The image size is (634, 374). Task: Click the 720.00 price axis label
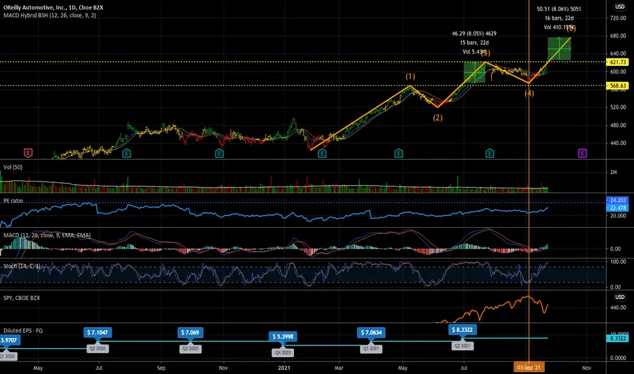pyautogui.click(x=618, y=18)
